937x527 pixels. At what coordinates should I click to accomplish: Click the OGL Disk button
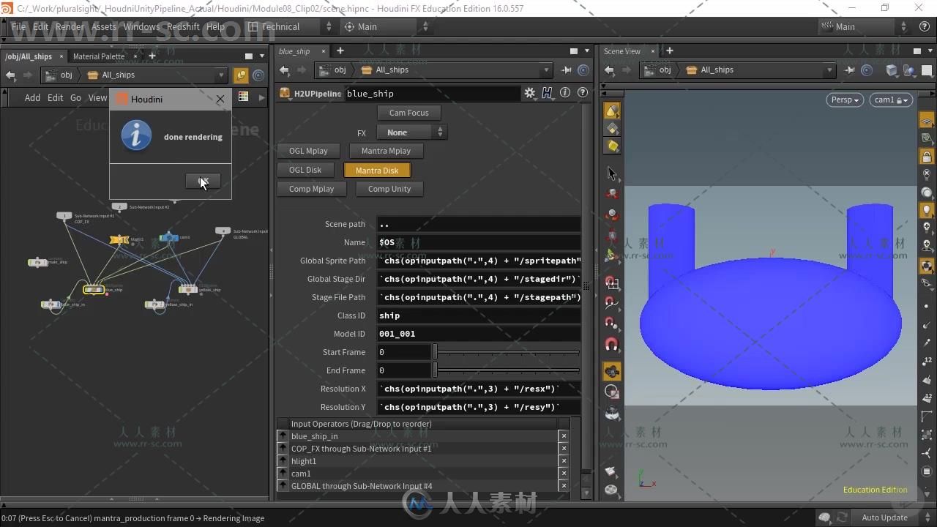(305, 170)
